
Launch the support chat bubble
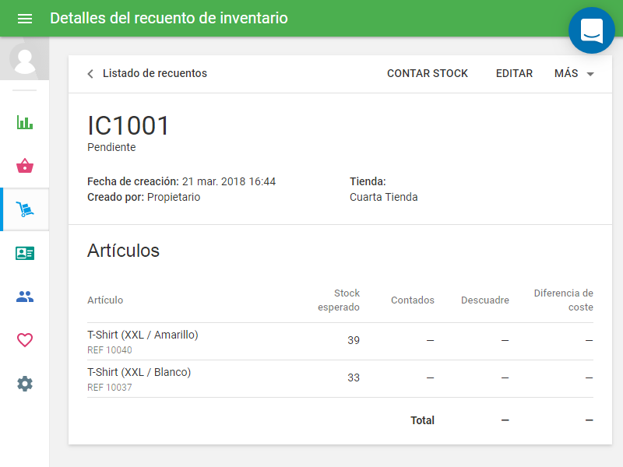click(591, 30)
